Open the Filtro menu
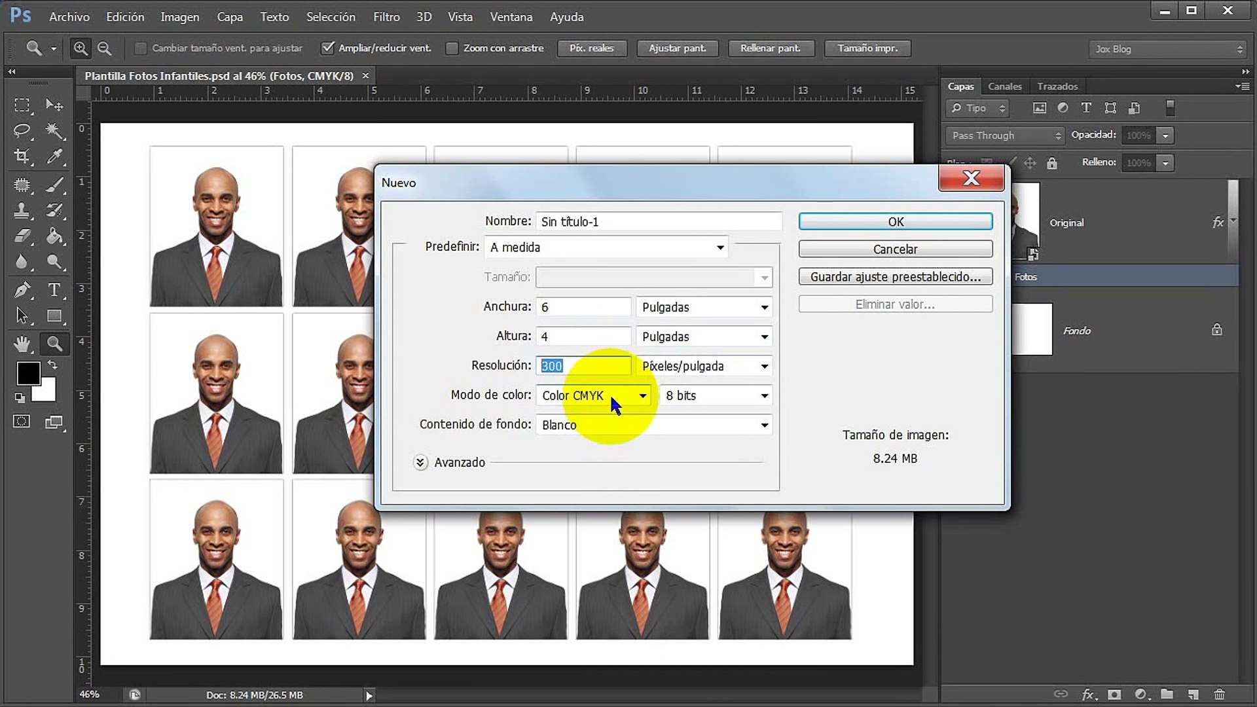1257x707 pixels. click(x=386, y=17)
